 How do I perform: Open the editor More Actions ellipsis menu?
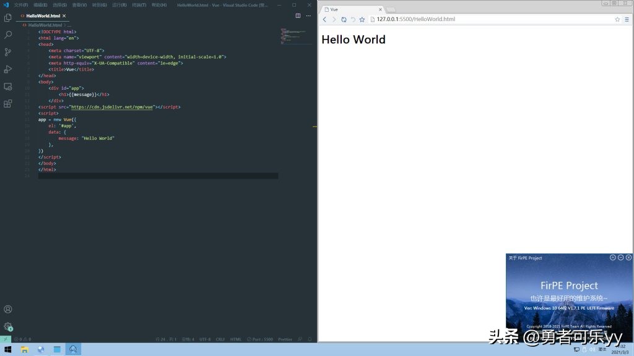pos(308,15)
